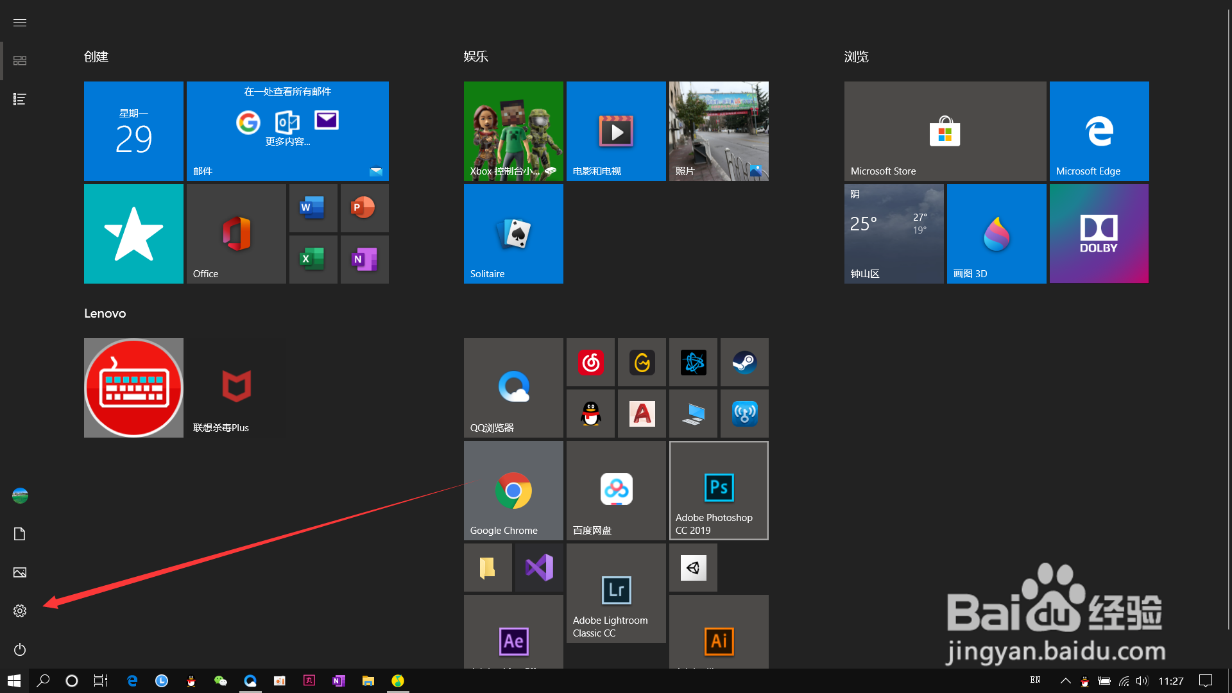Screen dimensions: 1232x693
Task: Open Tencent QQ penguin tile
Action: click(x=590, y=414)
